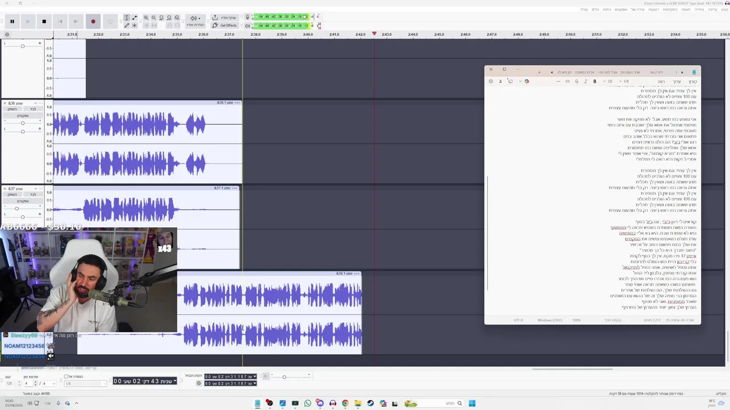Select the Draw pencil tool
The image size is (730, 410).
click(x=127, y=25)
